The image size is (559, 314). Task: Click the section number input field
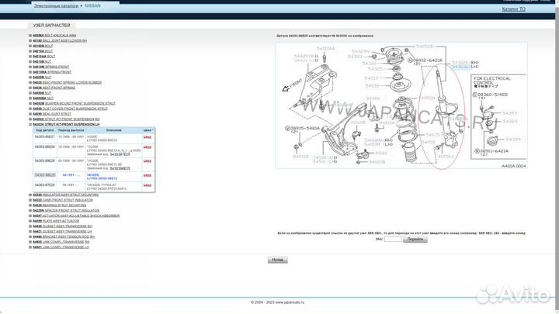point(393,240)
